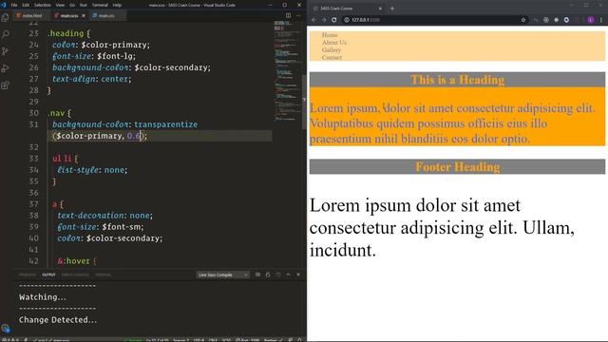Image resolution: width=608 pixels, height=342 pixels.
Task: Toggle output scroll lock icon
Action: (268, 275)
